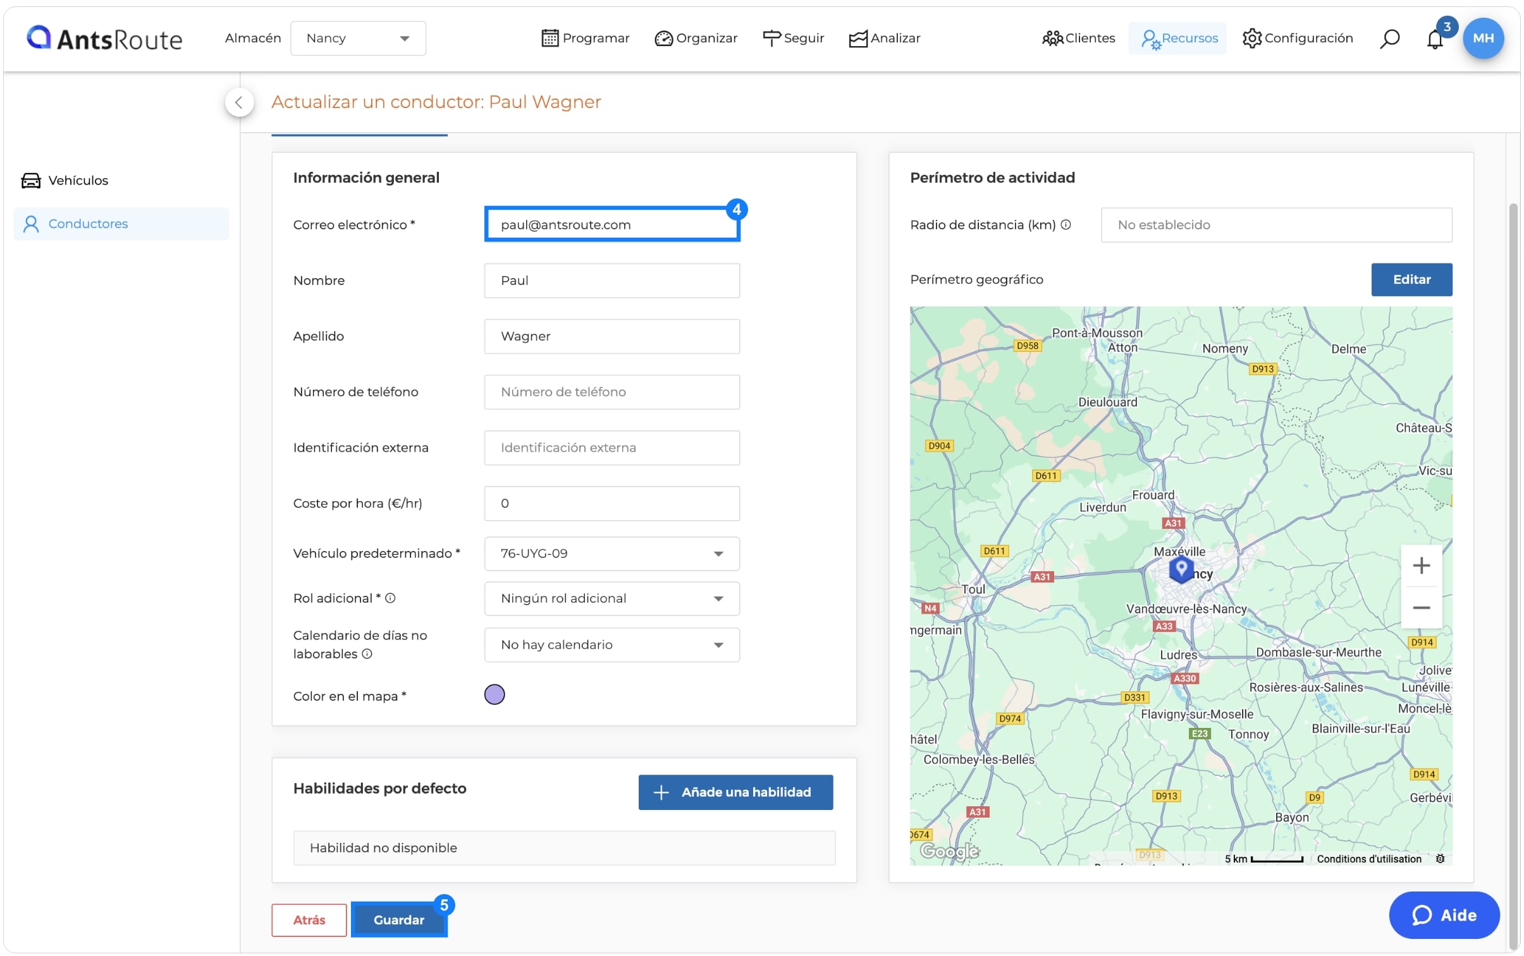Open the Organizar menu
Viewport: 1524px width, 956px height.
(x=696, y=38)
